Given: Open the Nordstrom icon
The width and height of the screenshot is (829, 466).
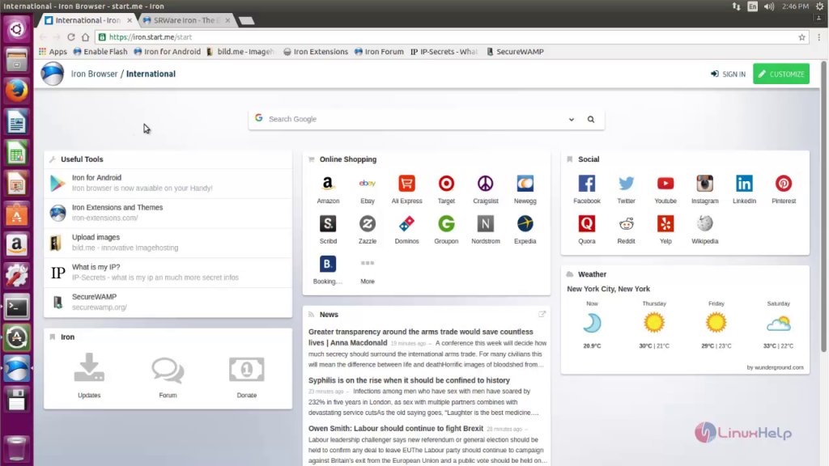Looking at the screenshot, I should click(x=486, y=224).
